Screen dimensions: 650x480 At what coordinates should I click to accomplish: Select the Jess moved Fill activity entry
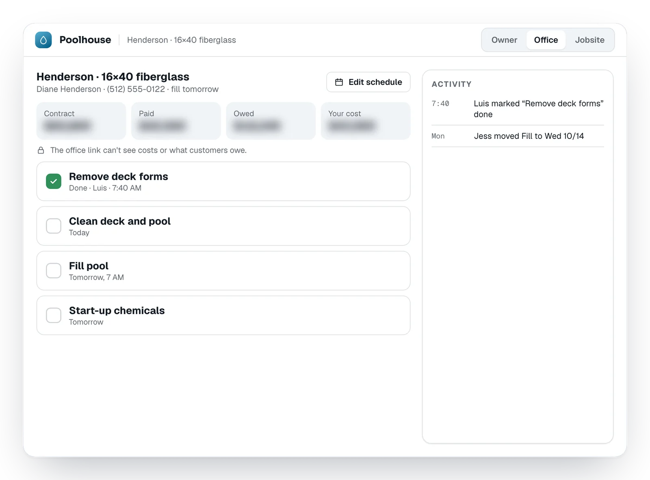[518, 136]
